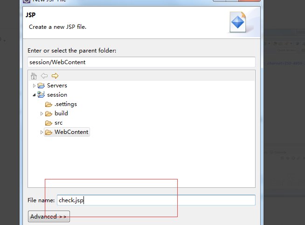
Task: Click the Advanced >> button
Action: click(49, 217)
